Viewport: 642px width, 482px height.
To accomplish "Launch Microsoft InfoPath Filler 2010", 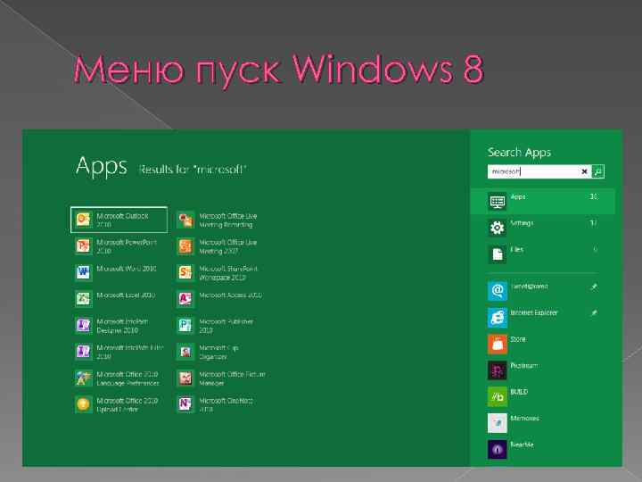I will click(119, 352).
